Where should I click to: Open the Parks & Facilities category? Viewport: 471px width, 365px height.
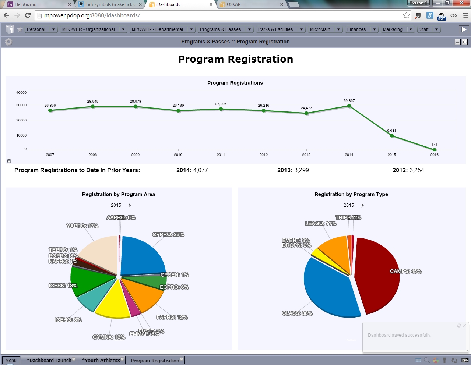pos(276,29)
